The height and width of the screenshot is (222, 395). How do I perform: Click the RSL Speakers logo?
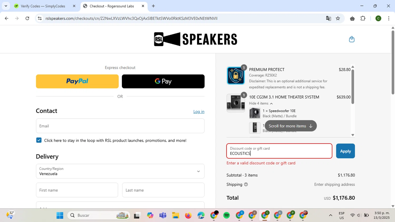[196, 39]
